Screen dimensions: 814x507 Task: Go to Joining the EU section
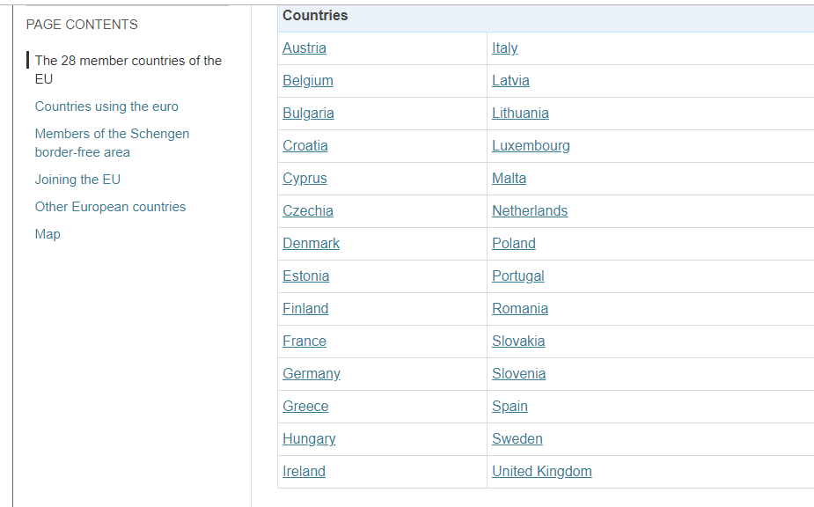tap(77, 180)
